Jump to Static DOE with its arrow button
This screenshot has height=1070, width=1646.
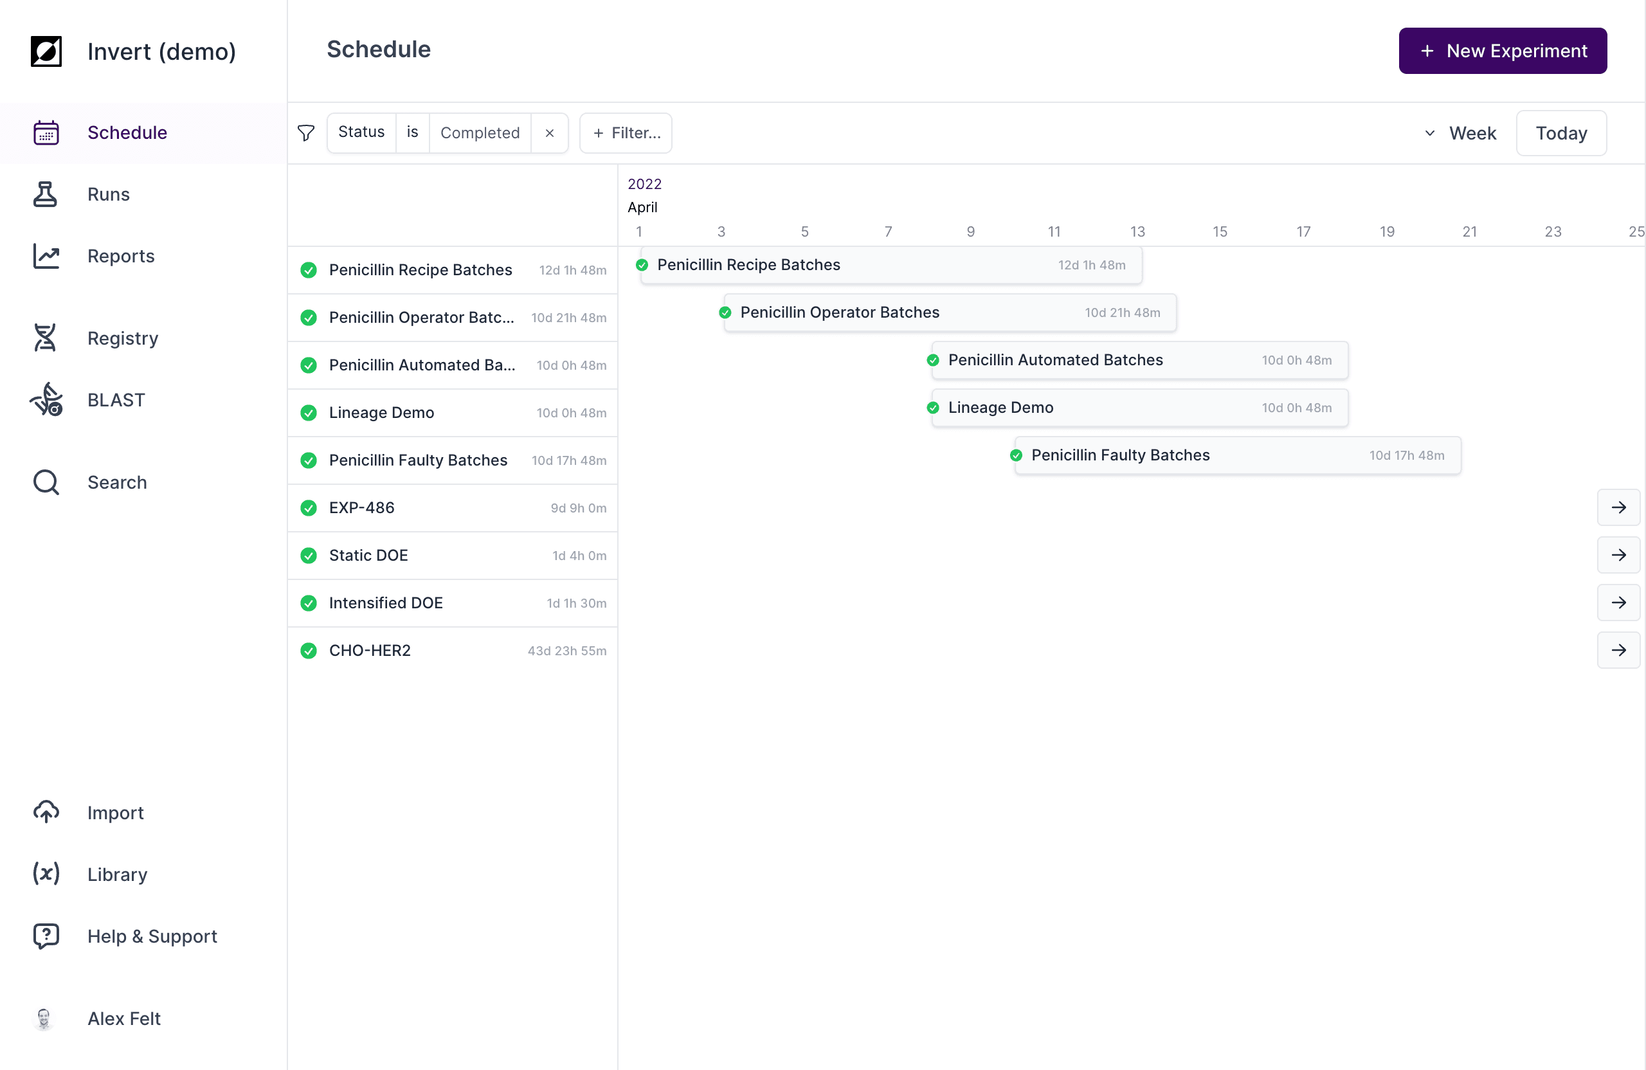pyautogui.click(x=1618, y=555)
